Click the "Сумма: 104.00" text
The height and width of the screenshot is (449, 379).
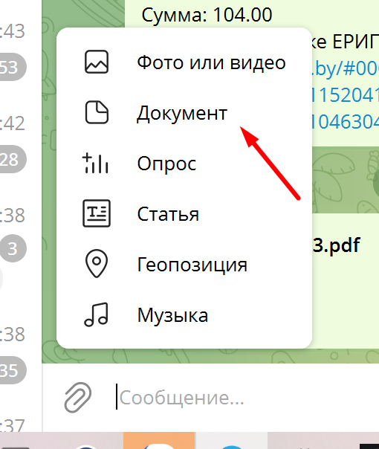(x=207, y=14)
